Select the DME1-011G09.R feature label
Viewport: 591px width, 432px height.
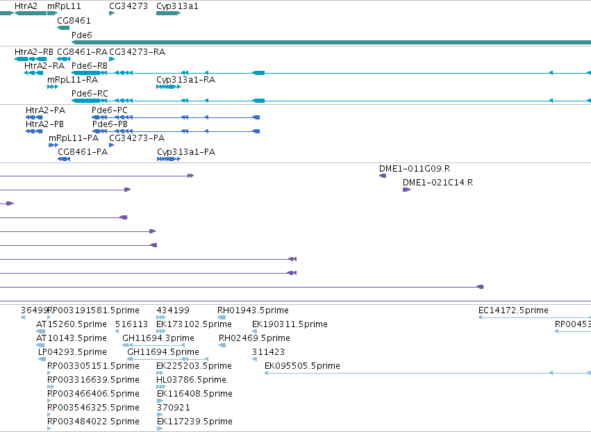pyautogui.click(x=415, y=169)
